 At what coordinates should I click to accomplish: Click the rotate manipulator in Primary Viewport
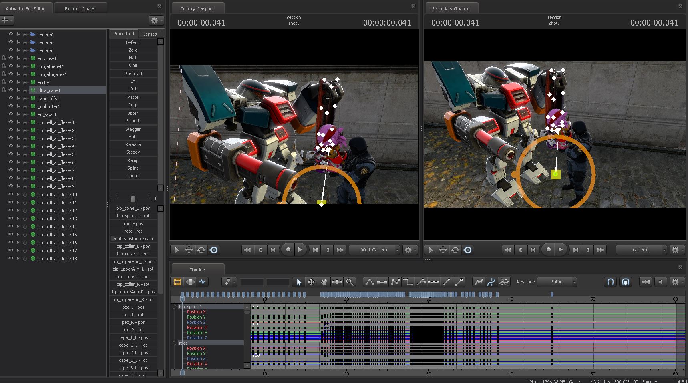201,250
